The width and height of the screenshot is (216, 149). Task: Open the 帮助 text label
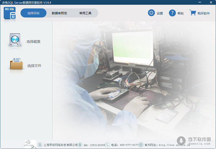coord(180,13)
